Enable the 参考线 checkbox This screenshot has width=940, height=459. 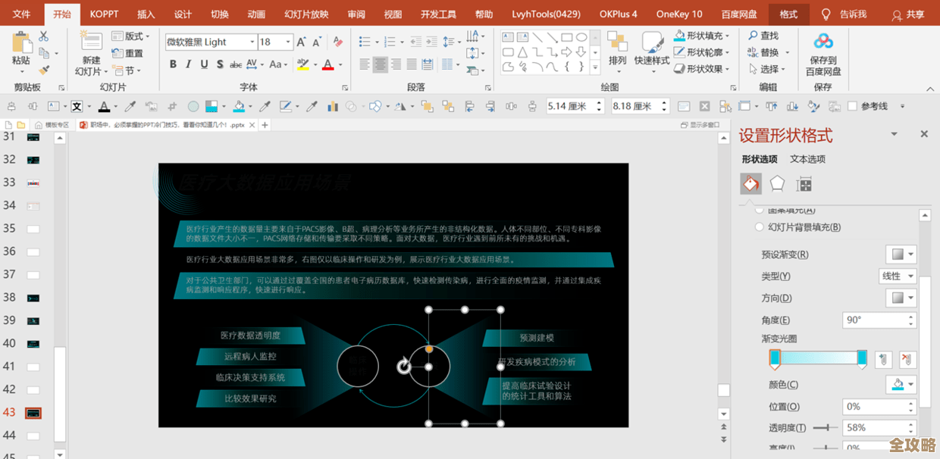[x=853, y=107]
